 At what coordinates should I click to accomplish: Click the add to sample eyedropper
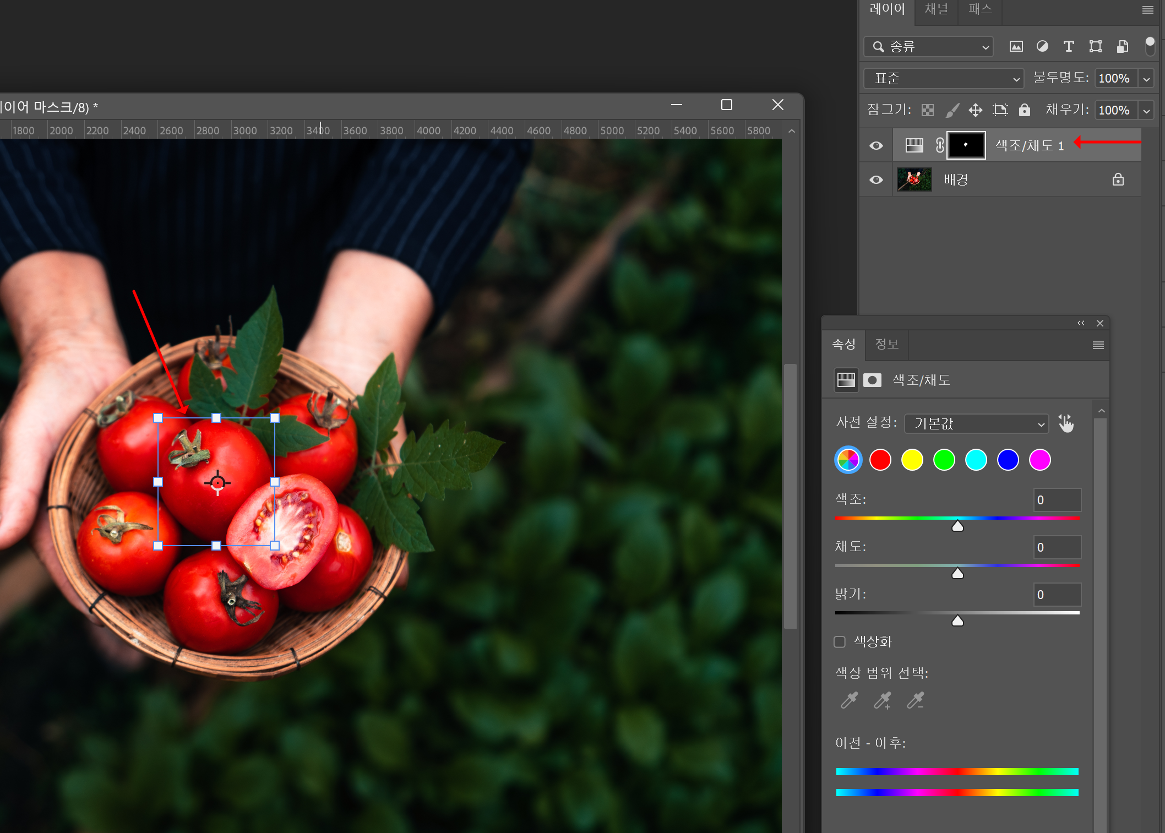tap(883, 700)
